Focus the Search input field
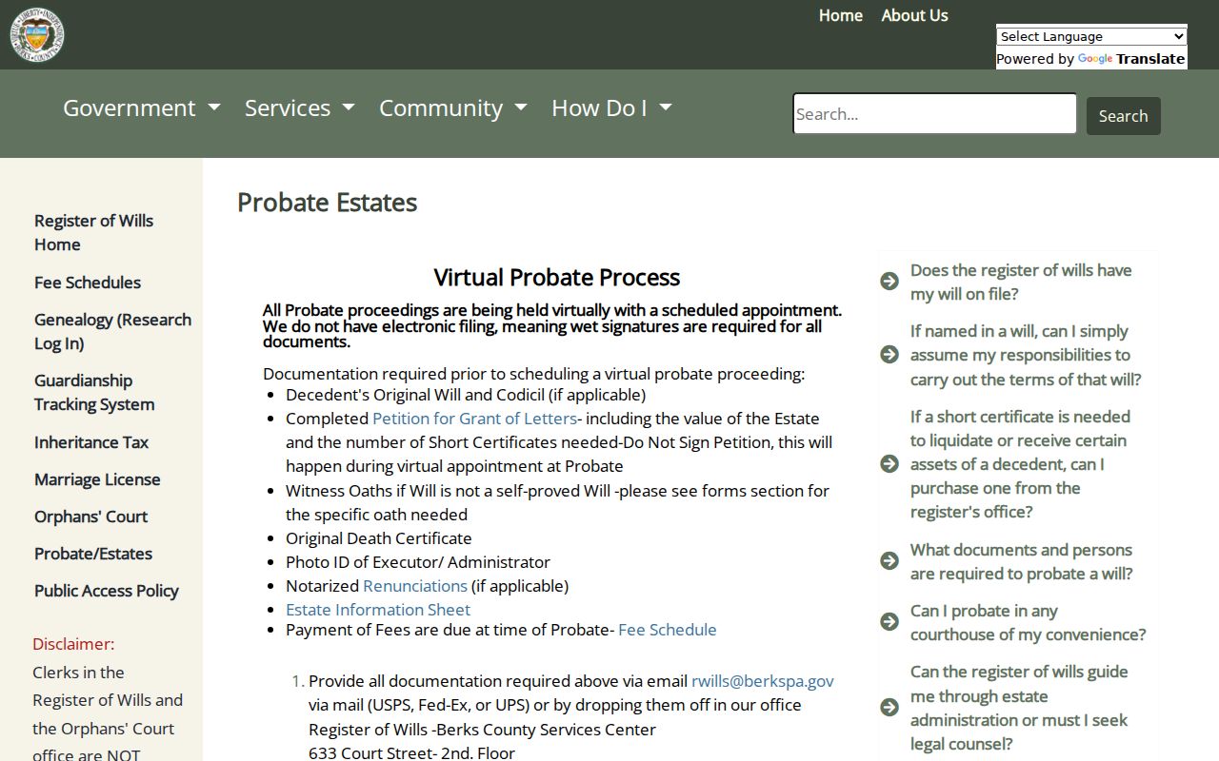 click(x=934, y=113)
